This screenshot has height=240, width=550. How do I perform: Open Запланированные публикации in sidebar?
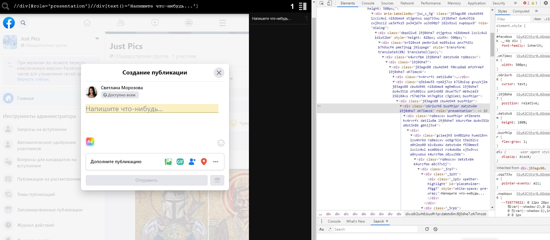point(50,210)
